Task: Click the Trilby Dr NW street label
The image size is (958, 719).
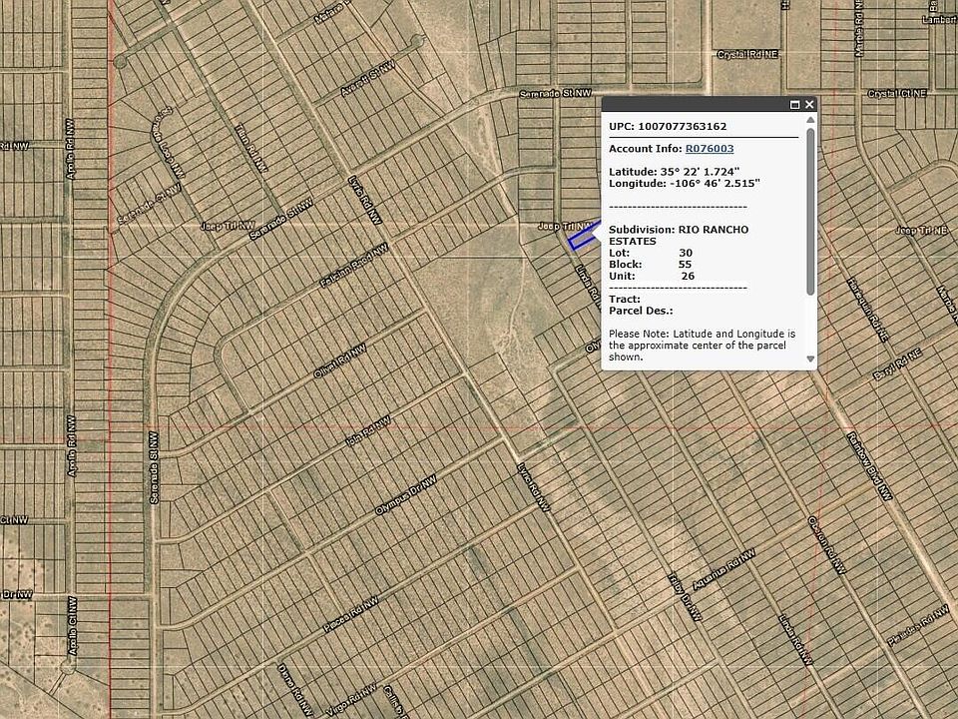Action: [x=685, y=597]
